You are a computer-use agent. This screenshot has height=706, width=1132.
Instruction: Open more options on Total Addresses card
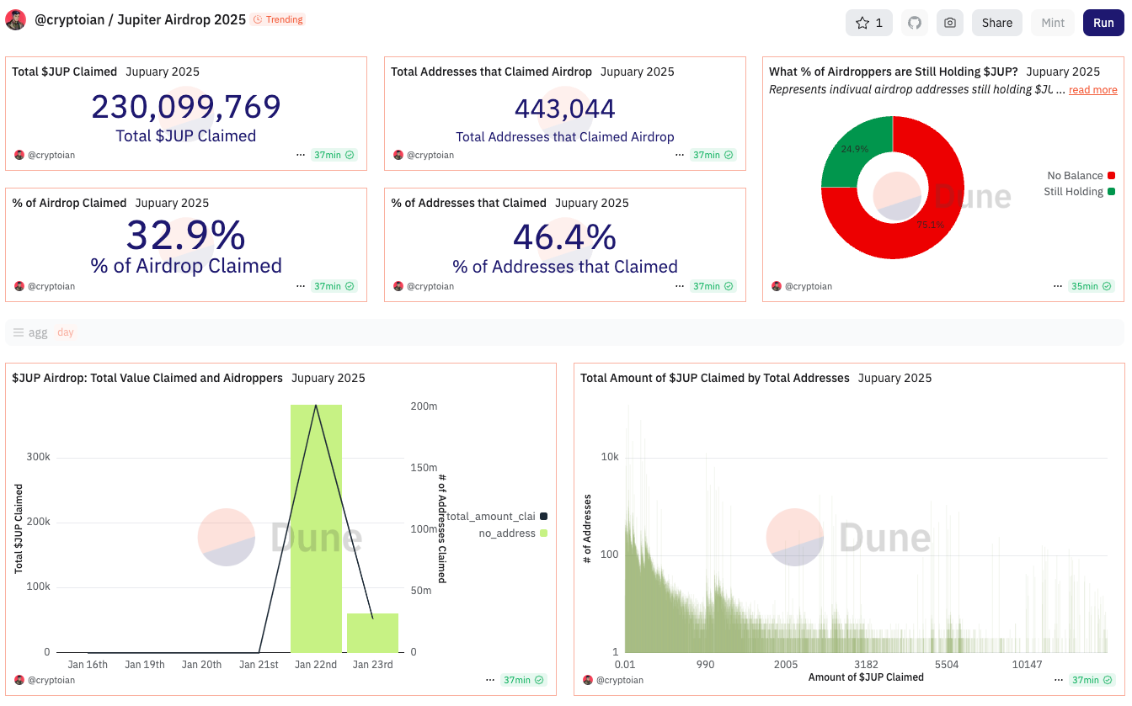(x=680, y=155)
